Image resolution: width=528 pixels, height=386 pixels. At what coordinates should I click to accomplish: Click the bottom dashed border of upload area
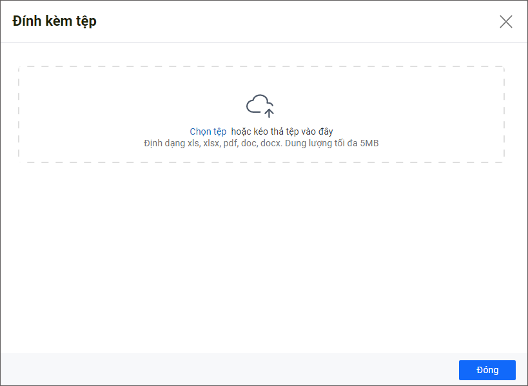coord(261,162)
